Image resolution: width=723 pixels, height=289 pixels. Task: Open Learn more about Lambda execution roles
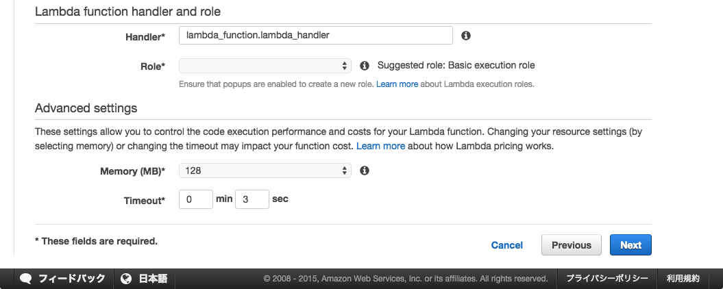[397, 84]
